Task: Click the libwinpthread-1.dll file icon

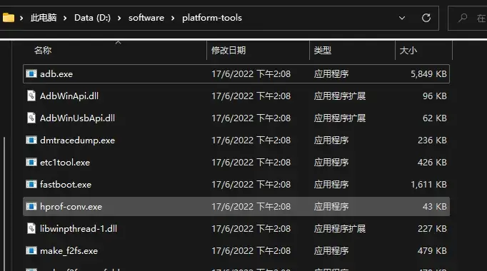Action: (x=31, y=228)
